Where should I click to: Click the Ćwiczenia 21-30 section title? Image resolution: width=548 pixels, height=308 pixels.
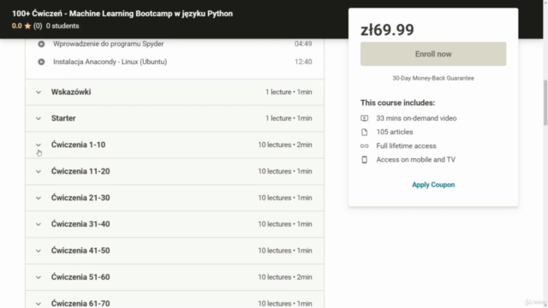coord(80,198)
